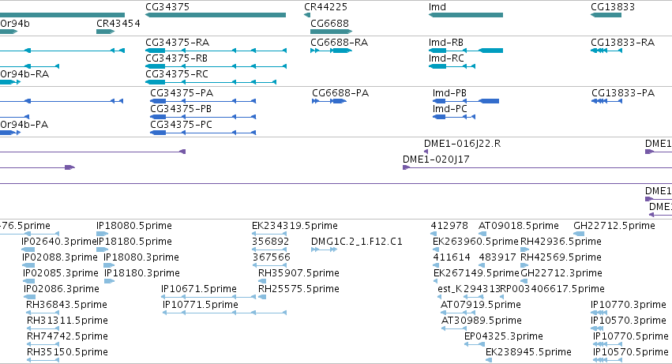Open protein CG6688-PA
The width and height of the screenshot is (672, 364).
(x=340, y=93)
